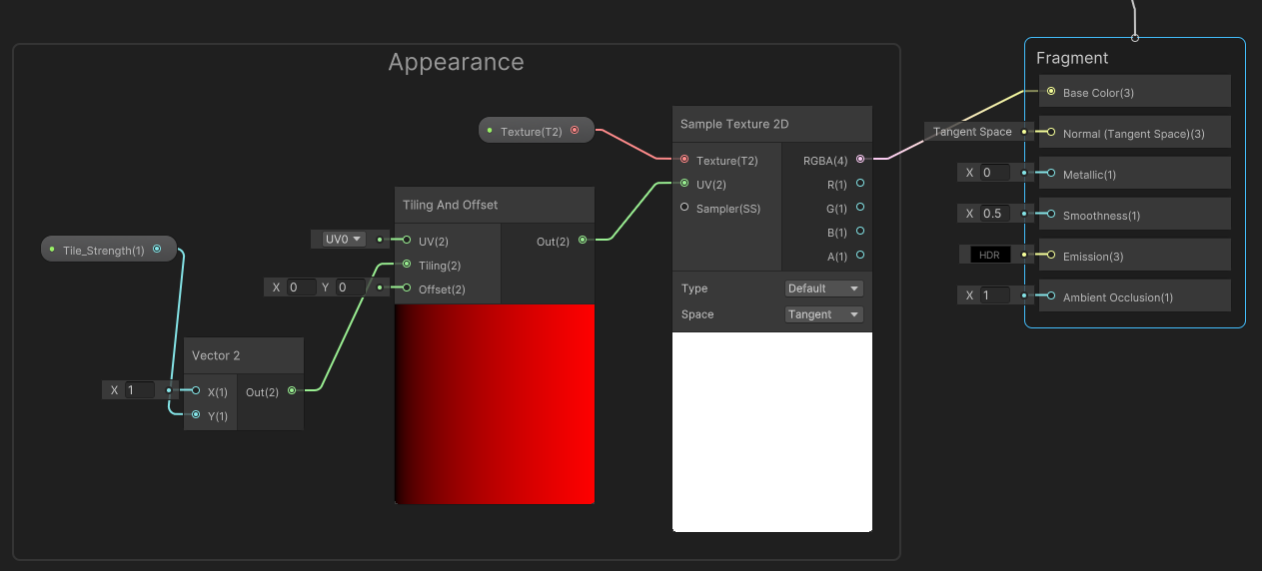This screenshot has width=1262, height=571.
Task: Edit Vector 2 X value field
Action: coord(139,390)
